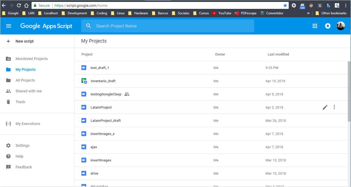
Task: Reload the page in the browser
Action: point(19,5)
